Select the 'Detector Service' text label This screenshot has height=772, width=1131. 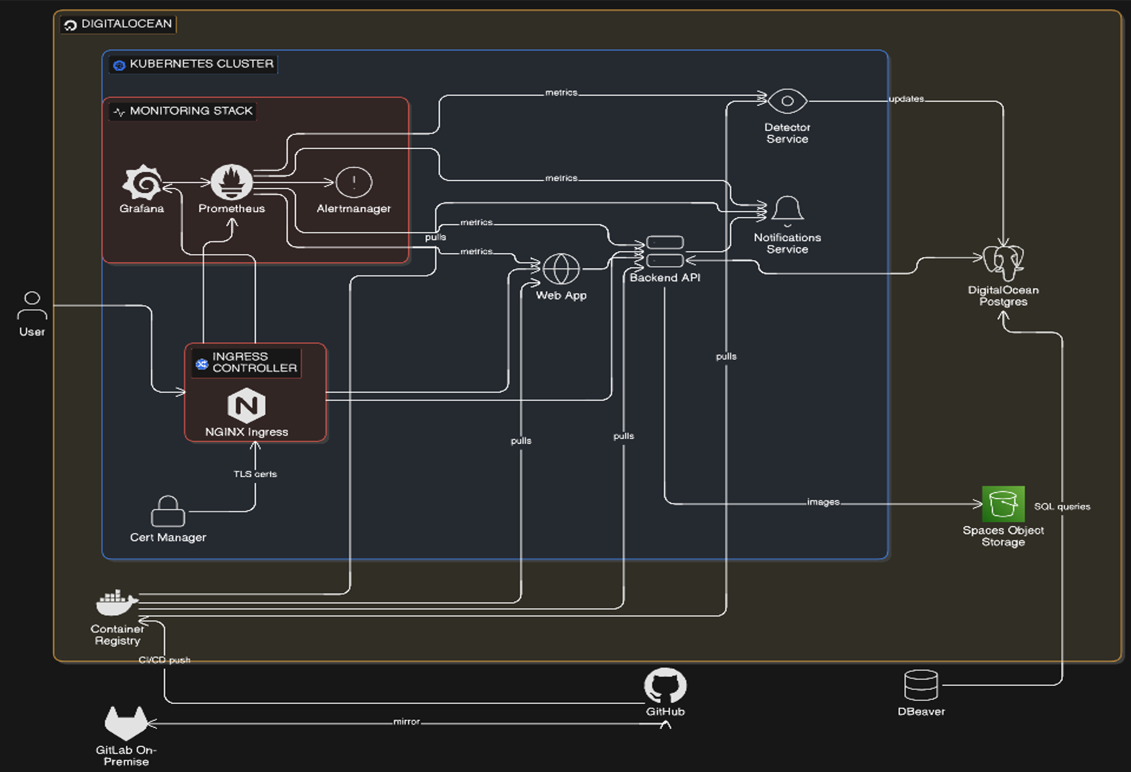787,133
